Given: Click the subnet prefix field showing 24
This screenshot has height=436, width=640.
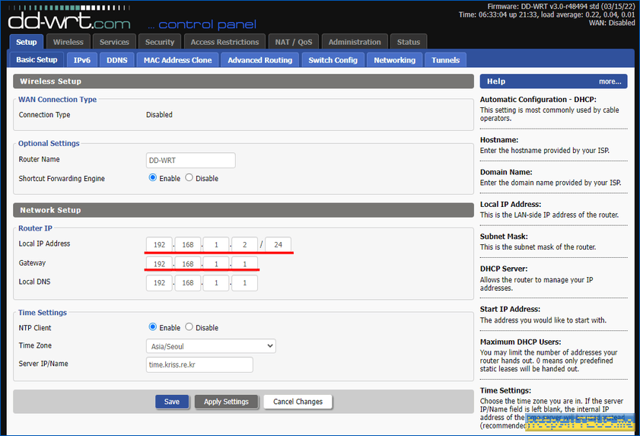Looking at the screenshot, I should click(x=278, y=245).
